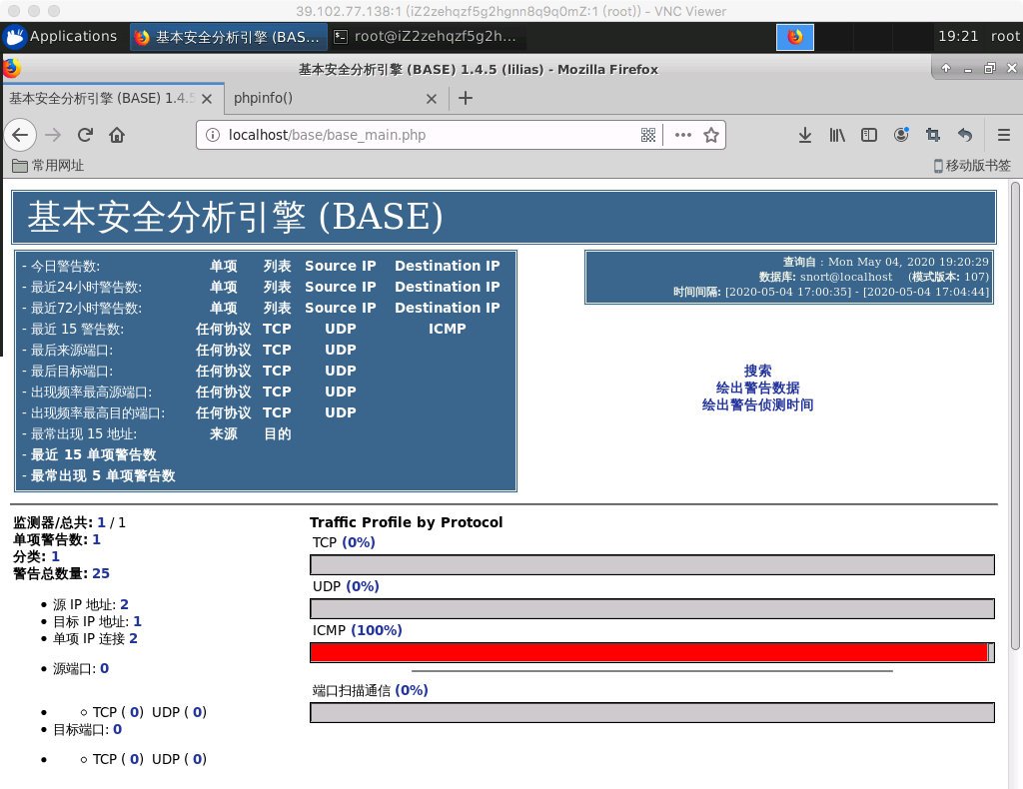The image size is (1023, 789).
Task: Open the downloads arrow icon
Action: point(805,135)
